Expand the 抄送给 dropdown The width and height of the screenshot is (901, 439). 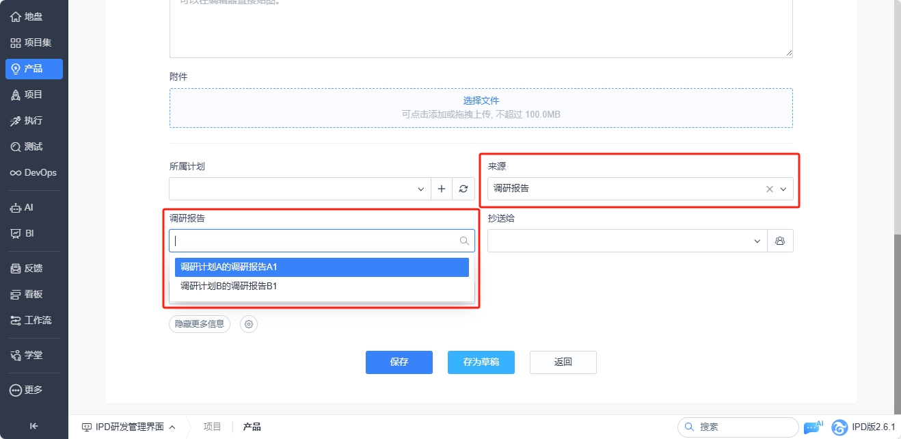[x=757, y=241]
